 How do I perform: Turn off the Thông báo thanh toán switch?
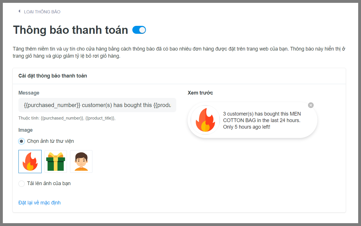tap(139, 30)
